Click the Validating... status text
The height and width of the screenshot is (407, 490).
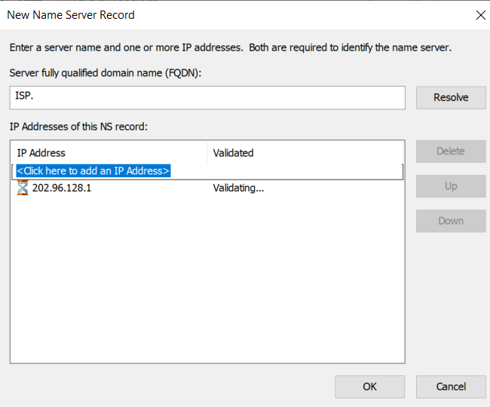coord(238,188)
